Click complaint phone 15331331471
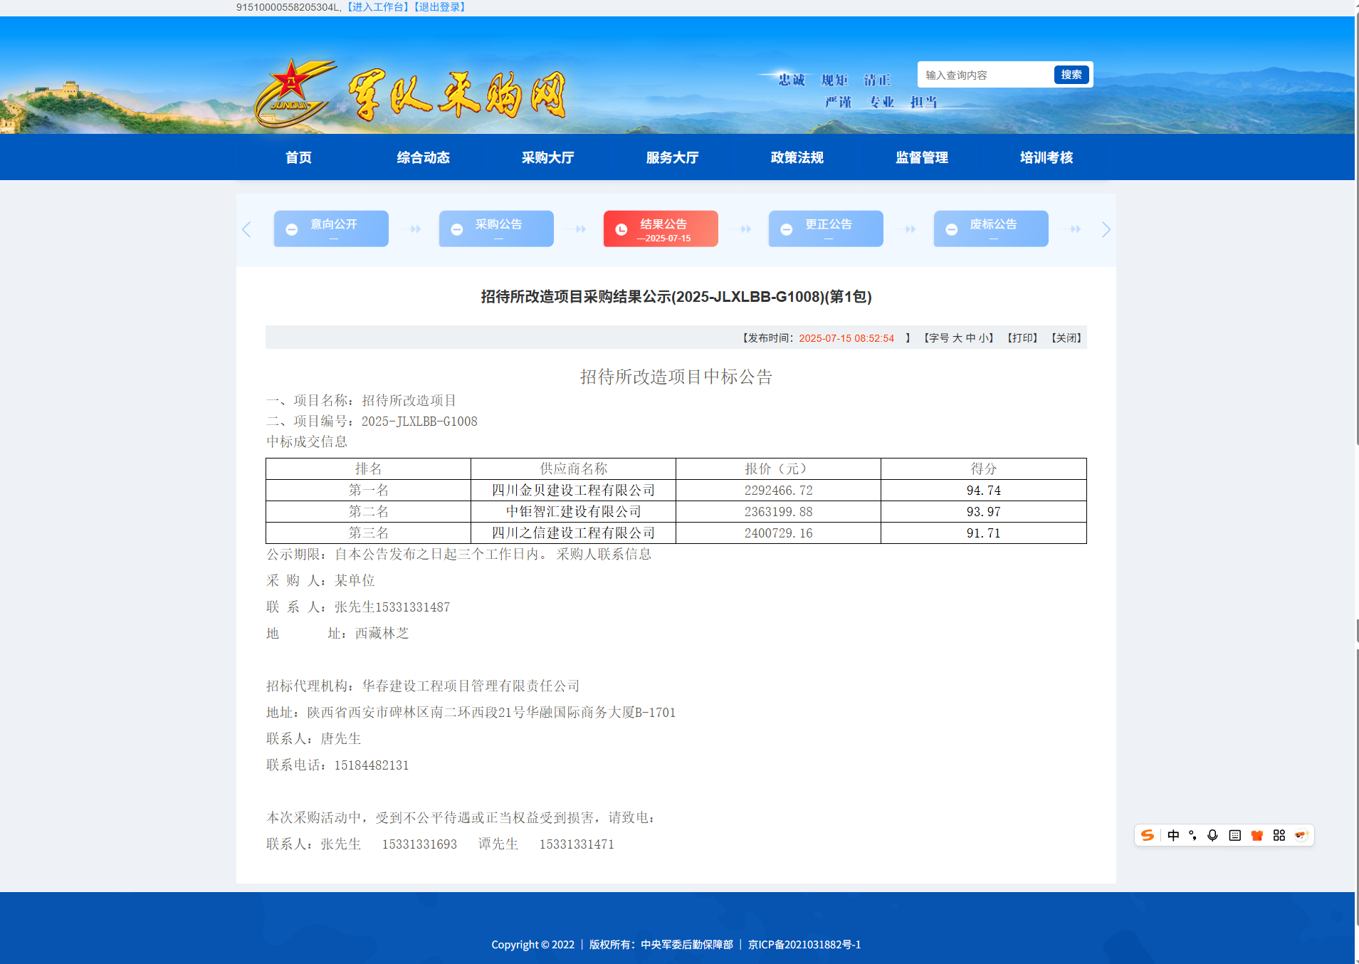This screenshot has width=1359, height=964. [x=577, y=844]
